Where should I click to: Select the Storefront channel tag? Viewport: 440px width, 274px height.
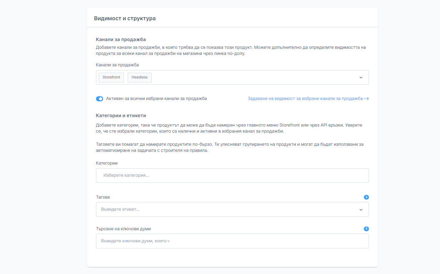[111, 77]
